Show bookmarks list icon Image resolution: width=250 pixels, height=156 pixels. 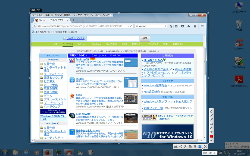(176, 26)
